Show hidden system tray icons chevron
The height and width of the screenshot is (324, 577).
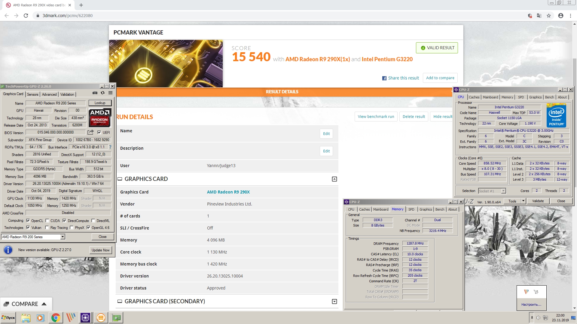coord(532,318)
